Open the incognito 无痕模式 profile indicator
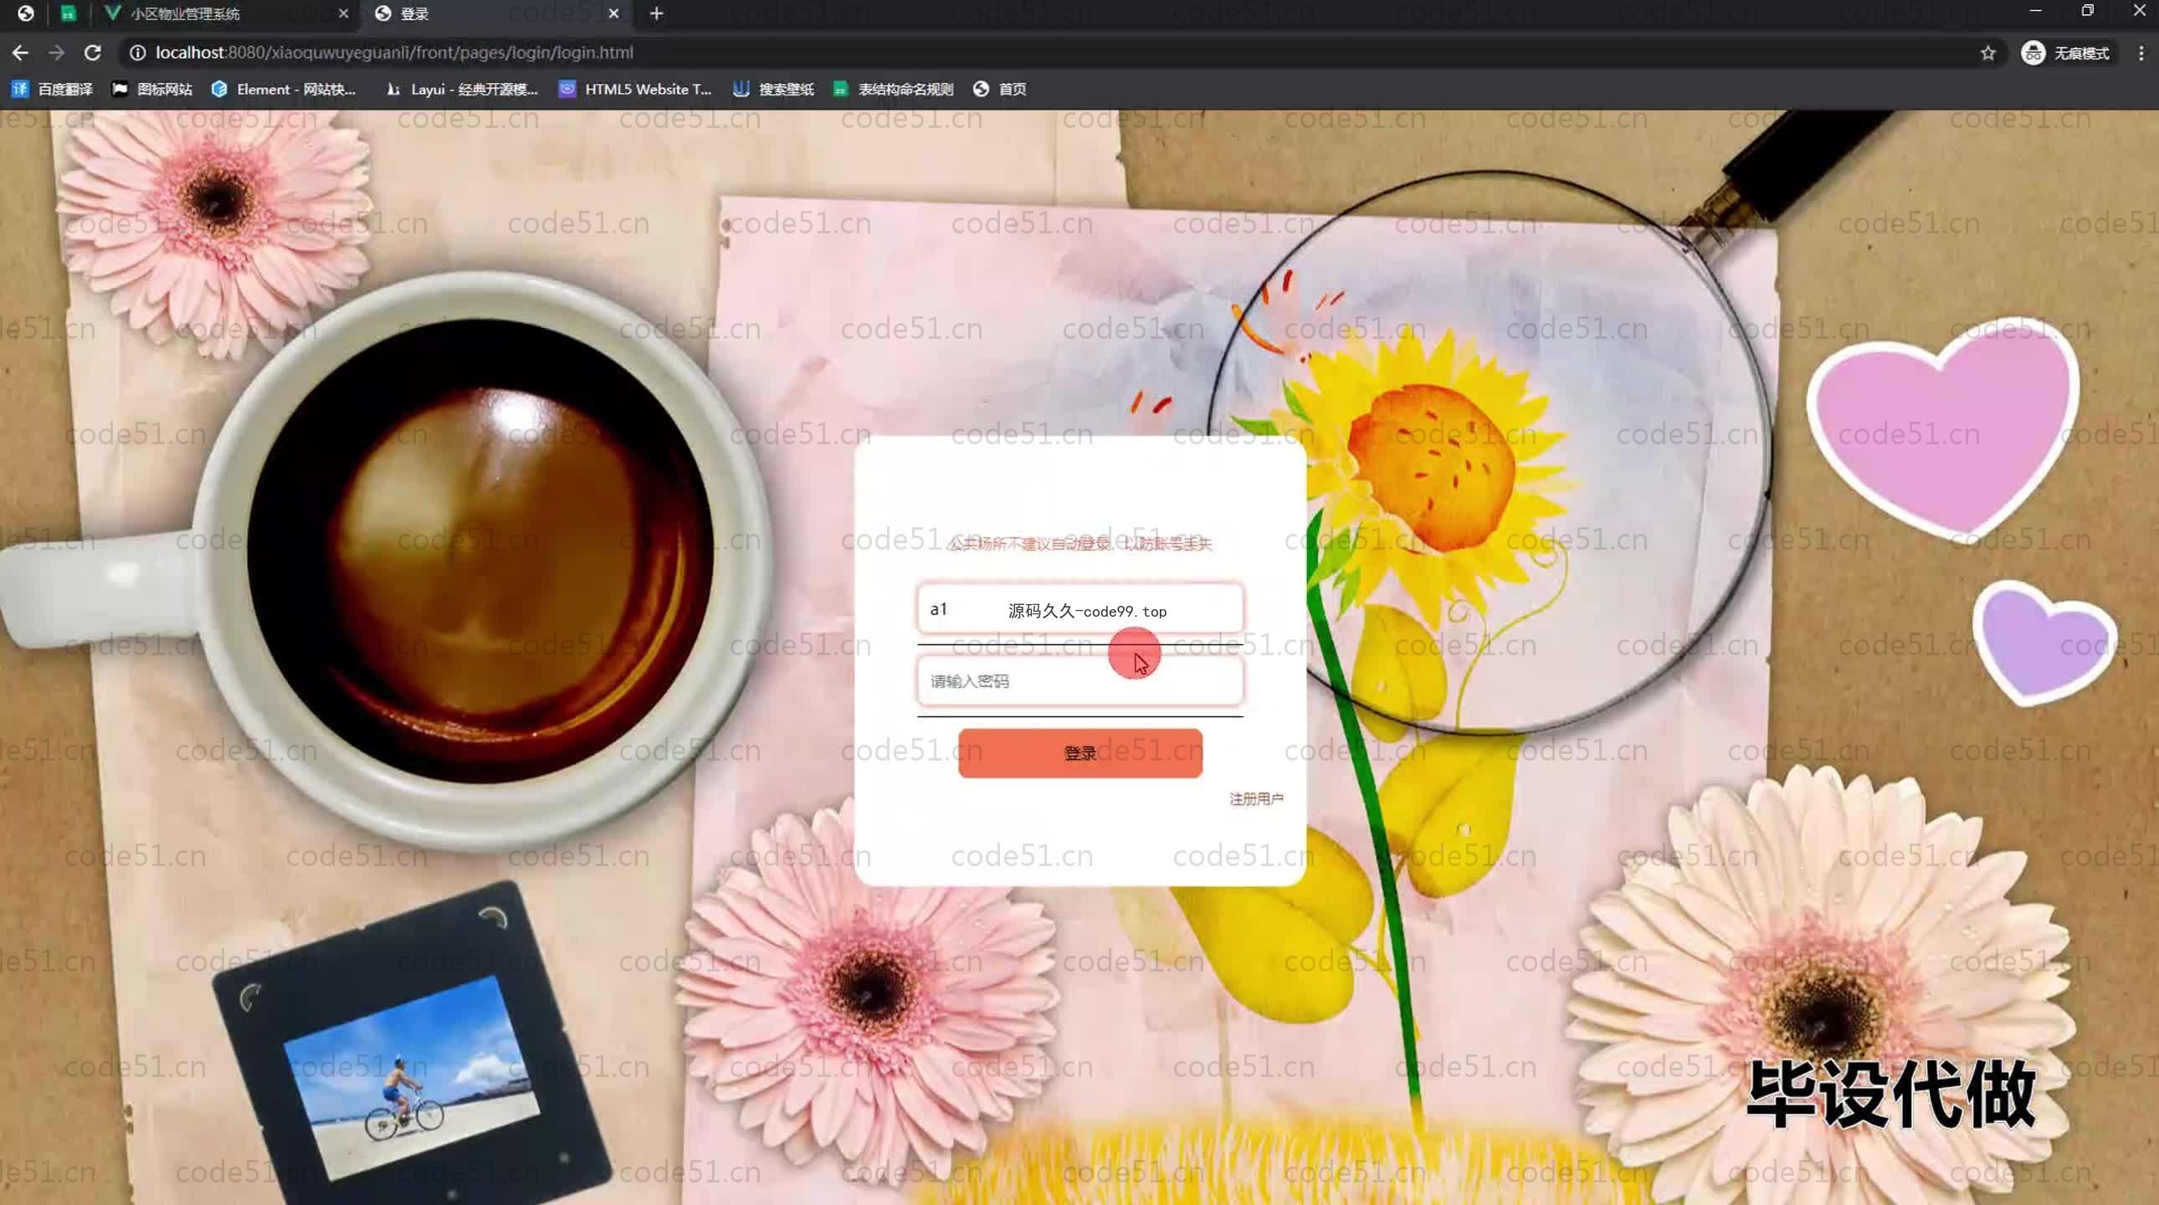Viewport: 2159px width, 1205px height. point(2066,54)
